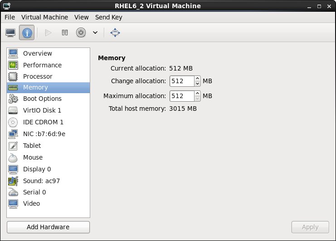Select Overview in the hardware list

click(x=38, y=53)
